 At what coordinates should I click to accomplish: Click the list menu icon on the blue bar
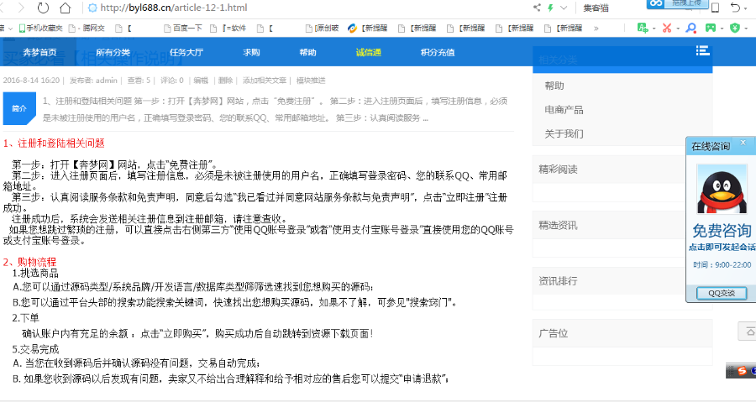point(702,50)
